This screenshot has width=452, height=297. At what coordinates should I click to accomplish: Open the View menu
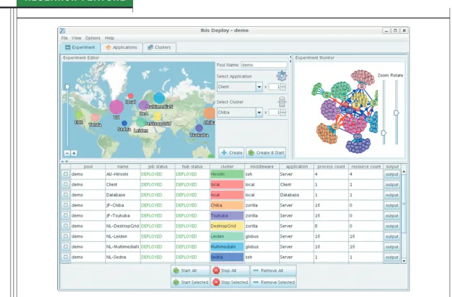77,38
